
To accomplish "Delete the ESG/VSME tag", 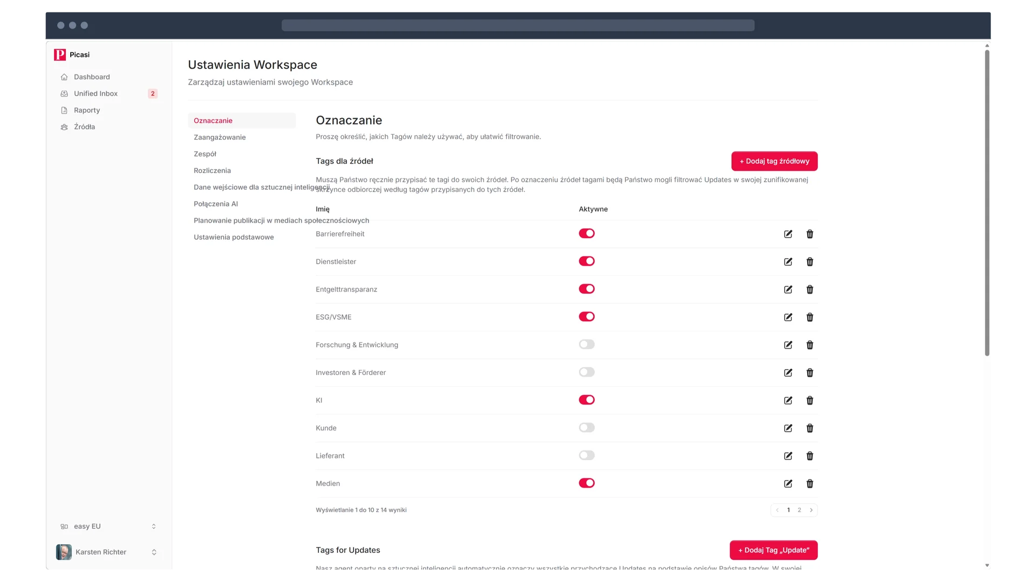I will point(809,317).
